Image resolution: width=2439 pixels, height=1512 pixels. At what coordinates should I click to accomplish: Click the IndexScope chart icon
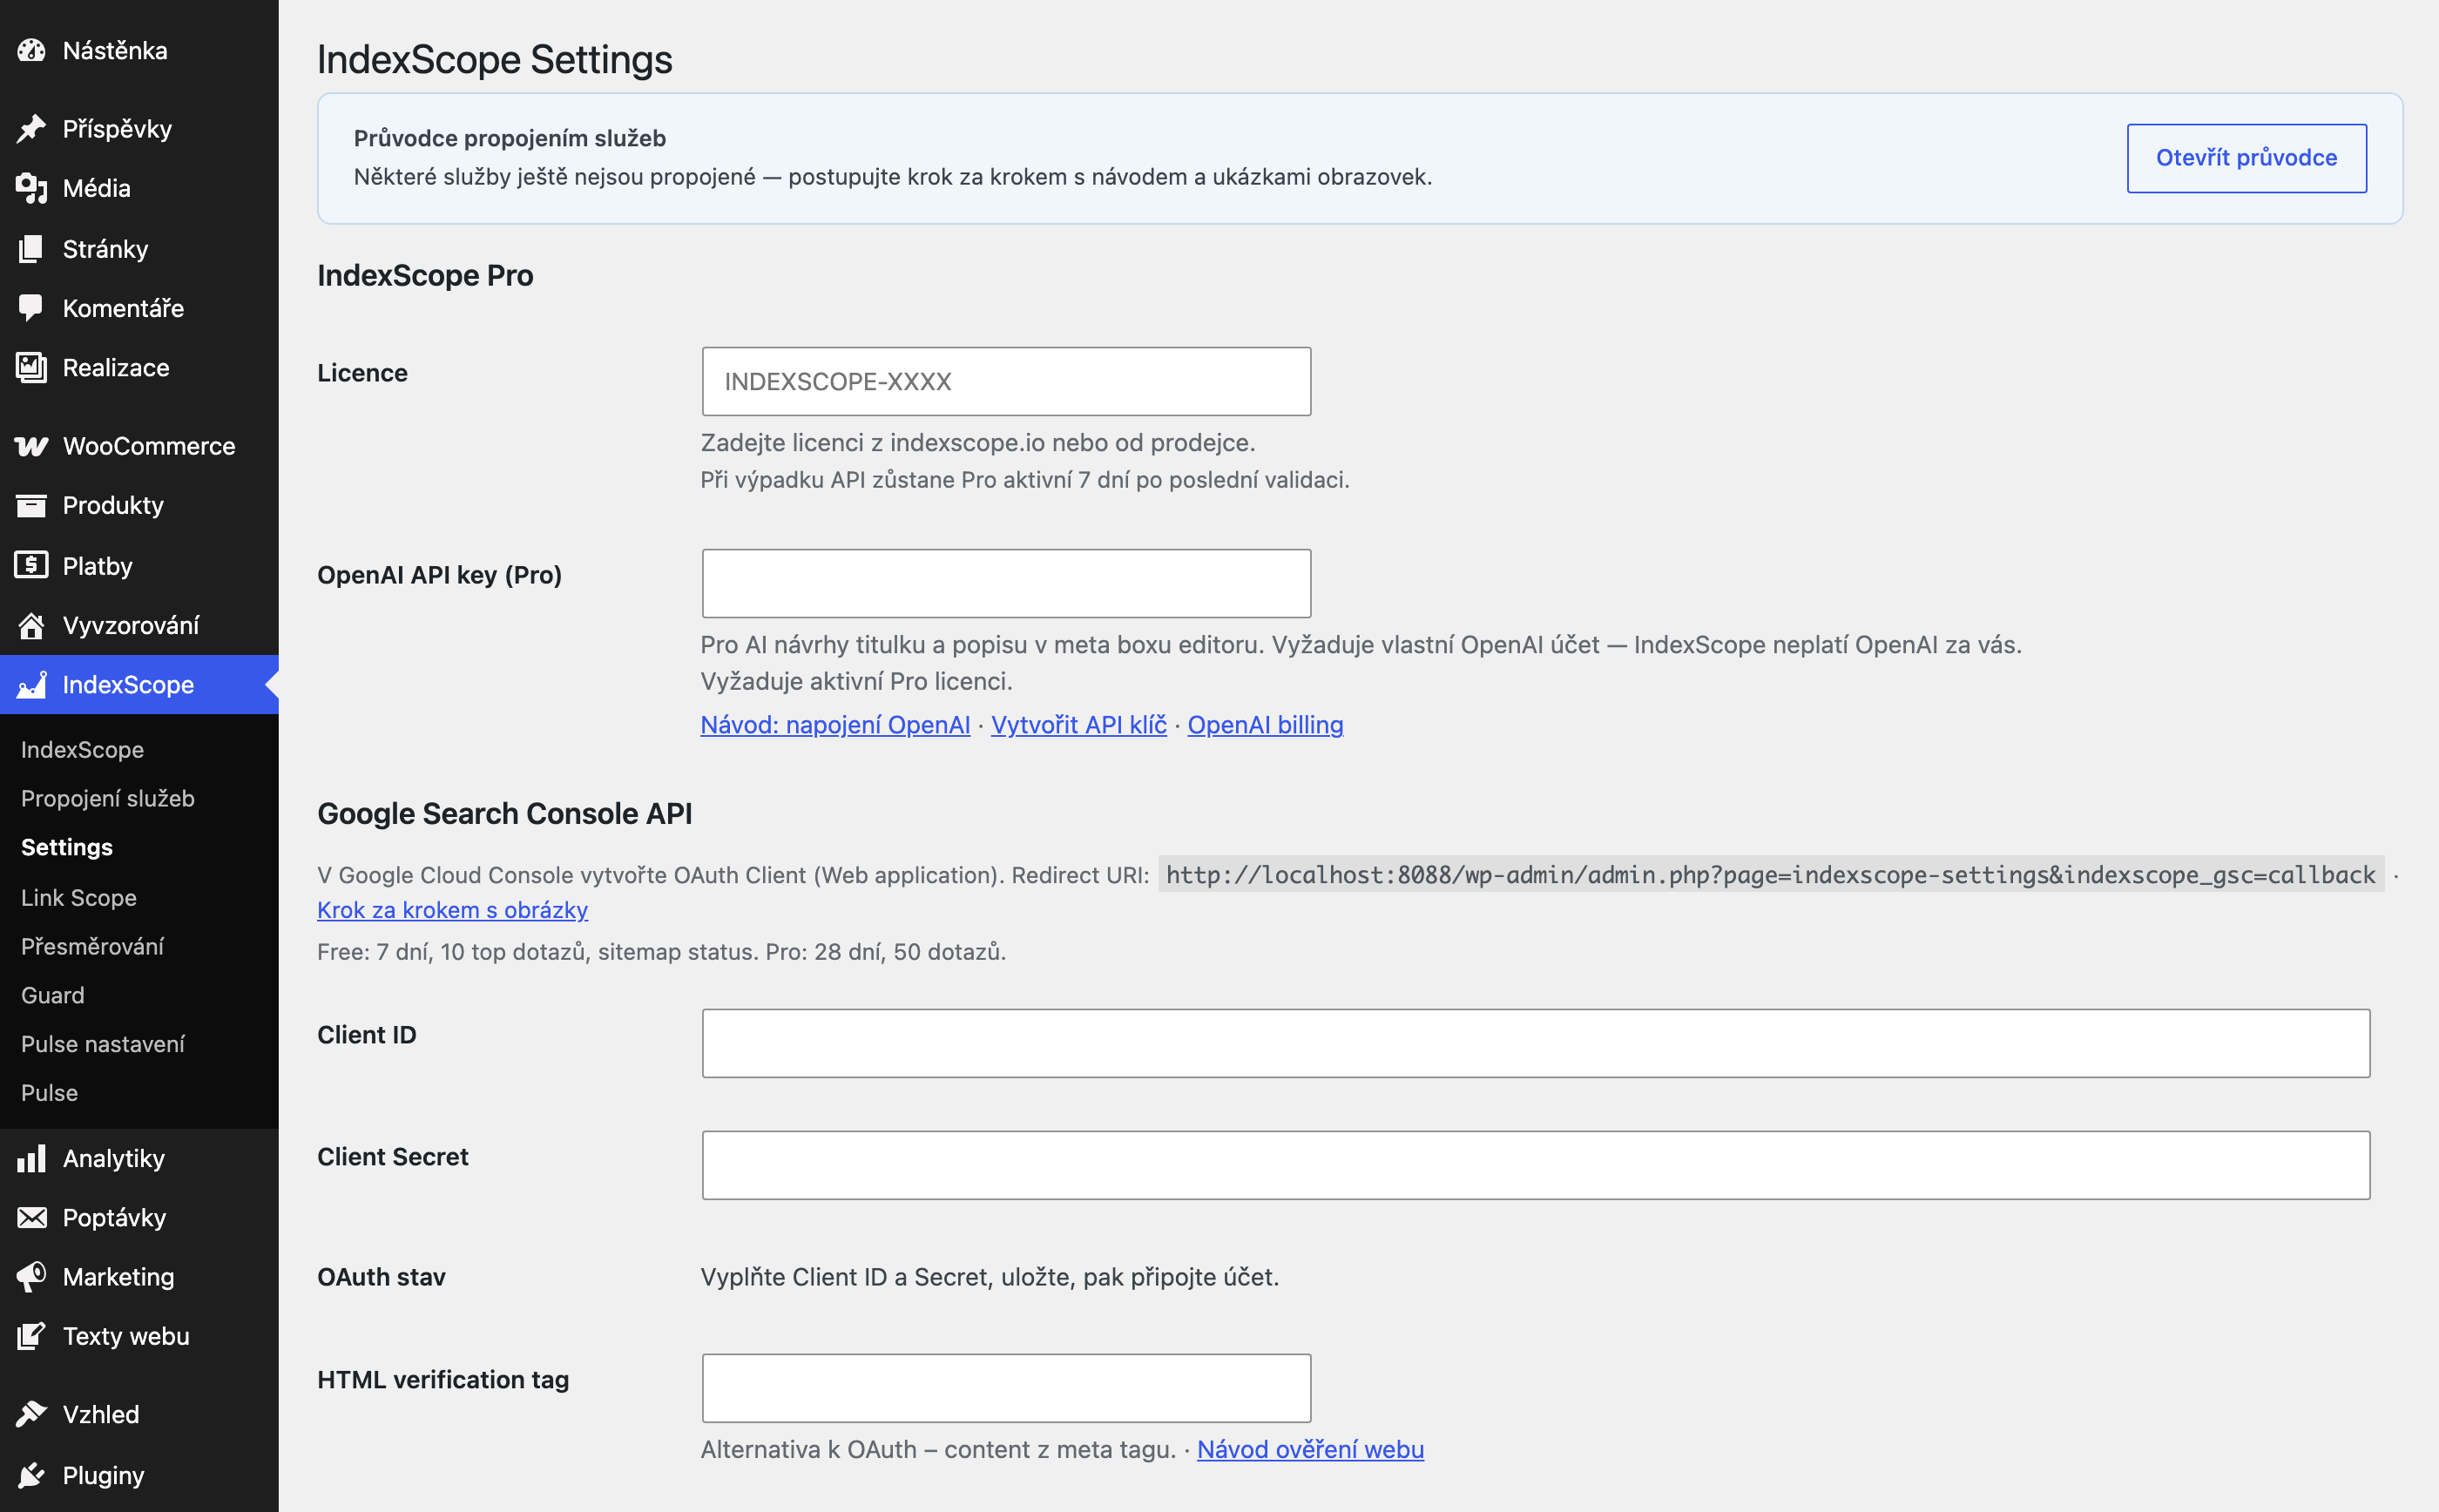click(x=31, y=684)
